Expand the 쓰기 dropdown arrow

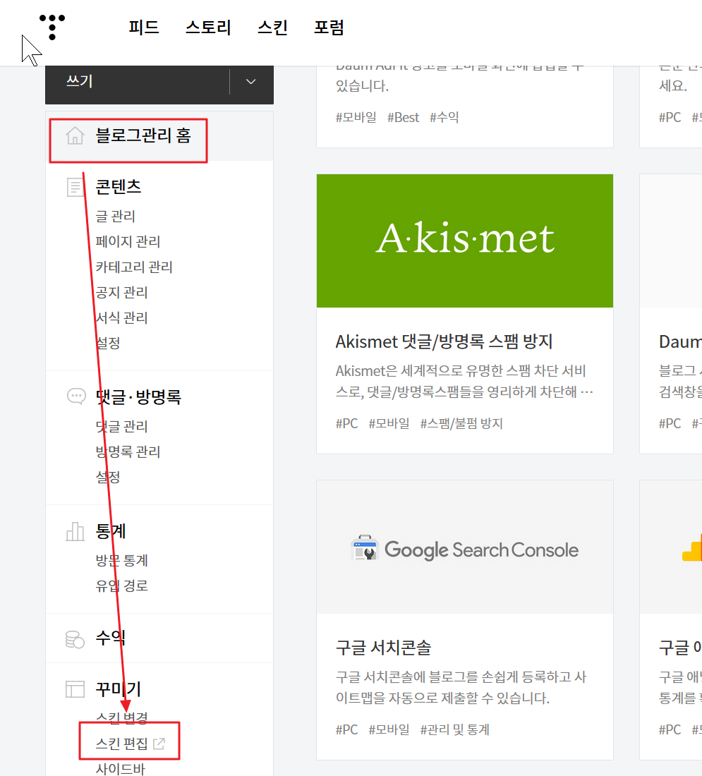point(251,82)
